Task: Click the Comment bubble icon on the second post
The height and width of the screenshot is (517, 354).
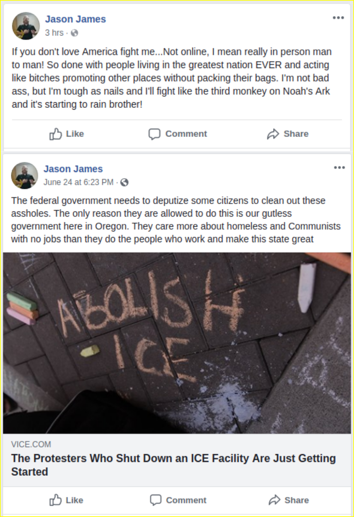Action: pyautogui.click(x=156, y=500)
